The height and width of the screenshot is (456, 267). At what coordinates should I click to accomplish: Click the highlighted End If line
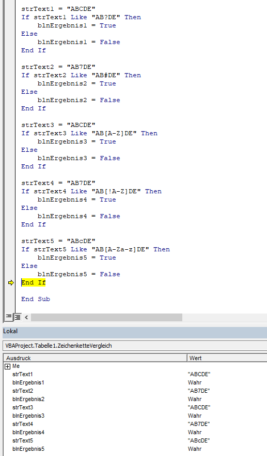click(34, 282)
